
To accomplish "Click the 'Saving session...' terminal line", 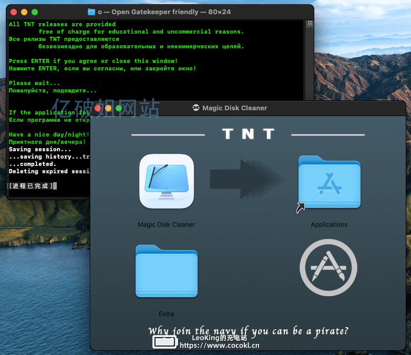I will click(x=40, y=149).
